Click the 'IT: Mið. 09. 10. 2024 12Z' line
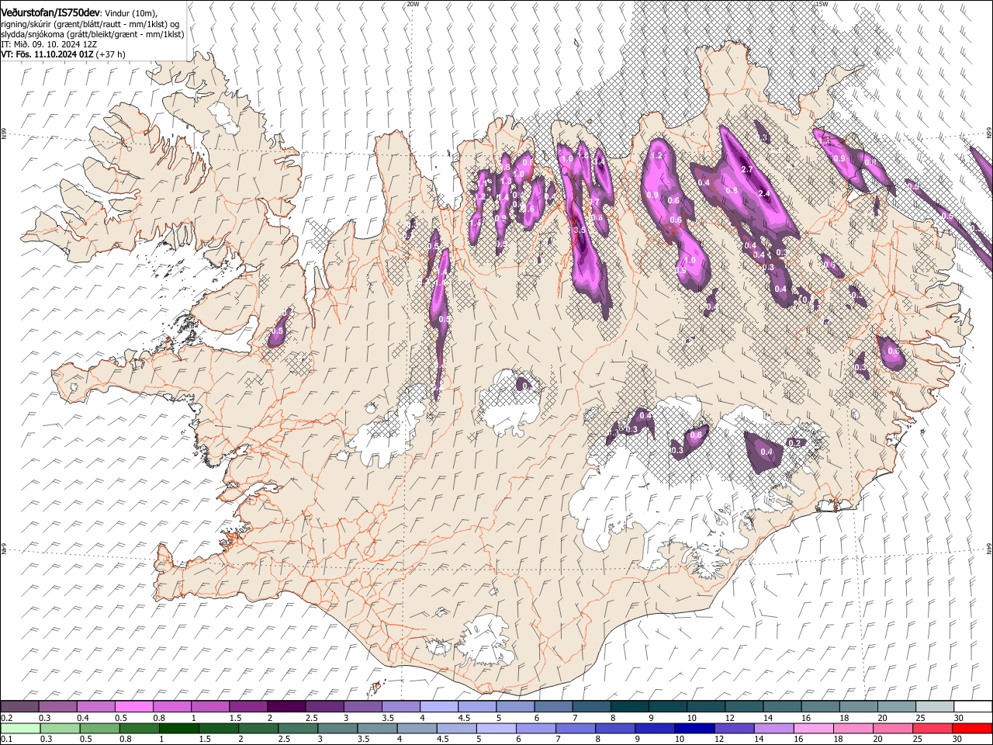Screen dimensions: 993x745 49,44
